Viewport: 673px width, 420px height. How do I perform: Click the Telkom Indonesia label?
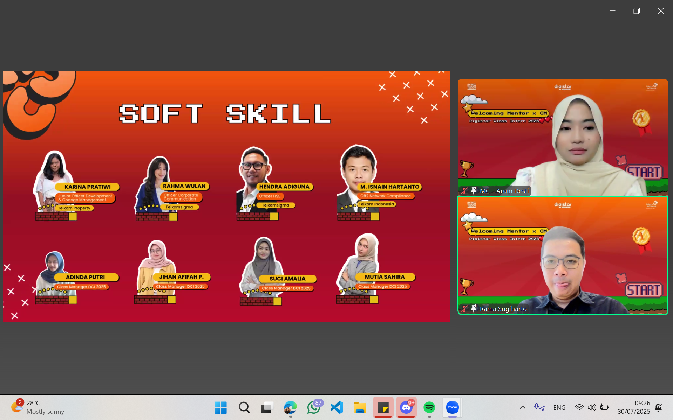pos(376,204)
